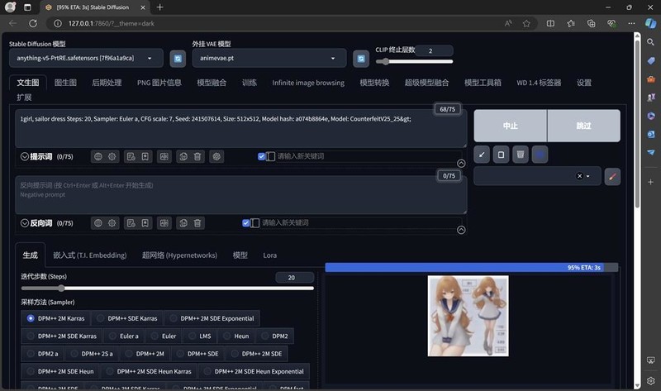
Task: Open prompt history icon in 提示词 toolbar
Action: (131, 156)
